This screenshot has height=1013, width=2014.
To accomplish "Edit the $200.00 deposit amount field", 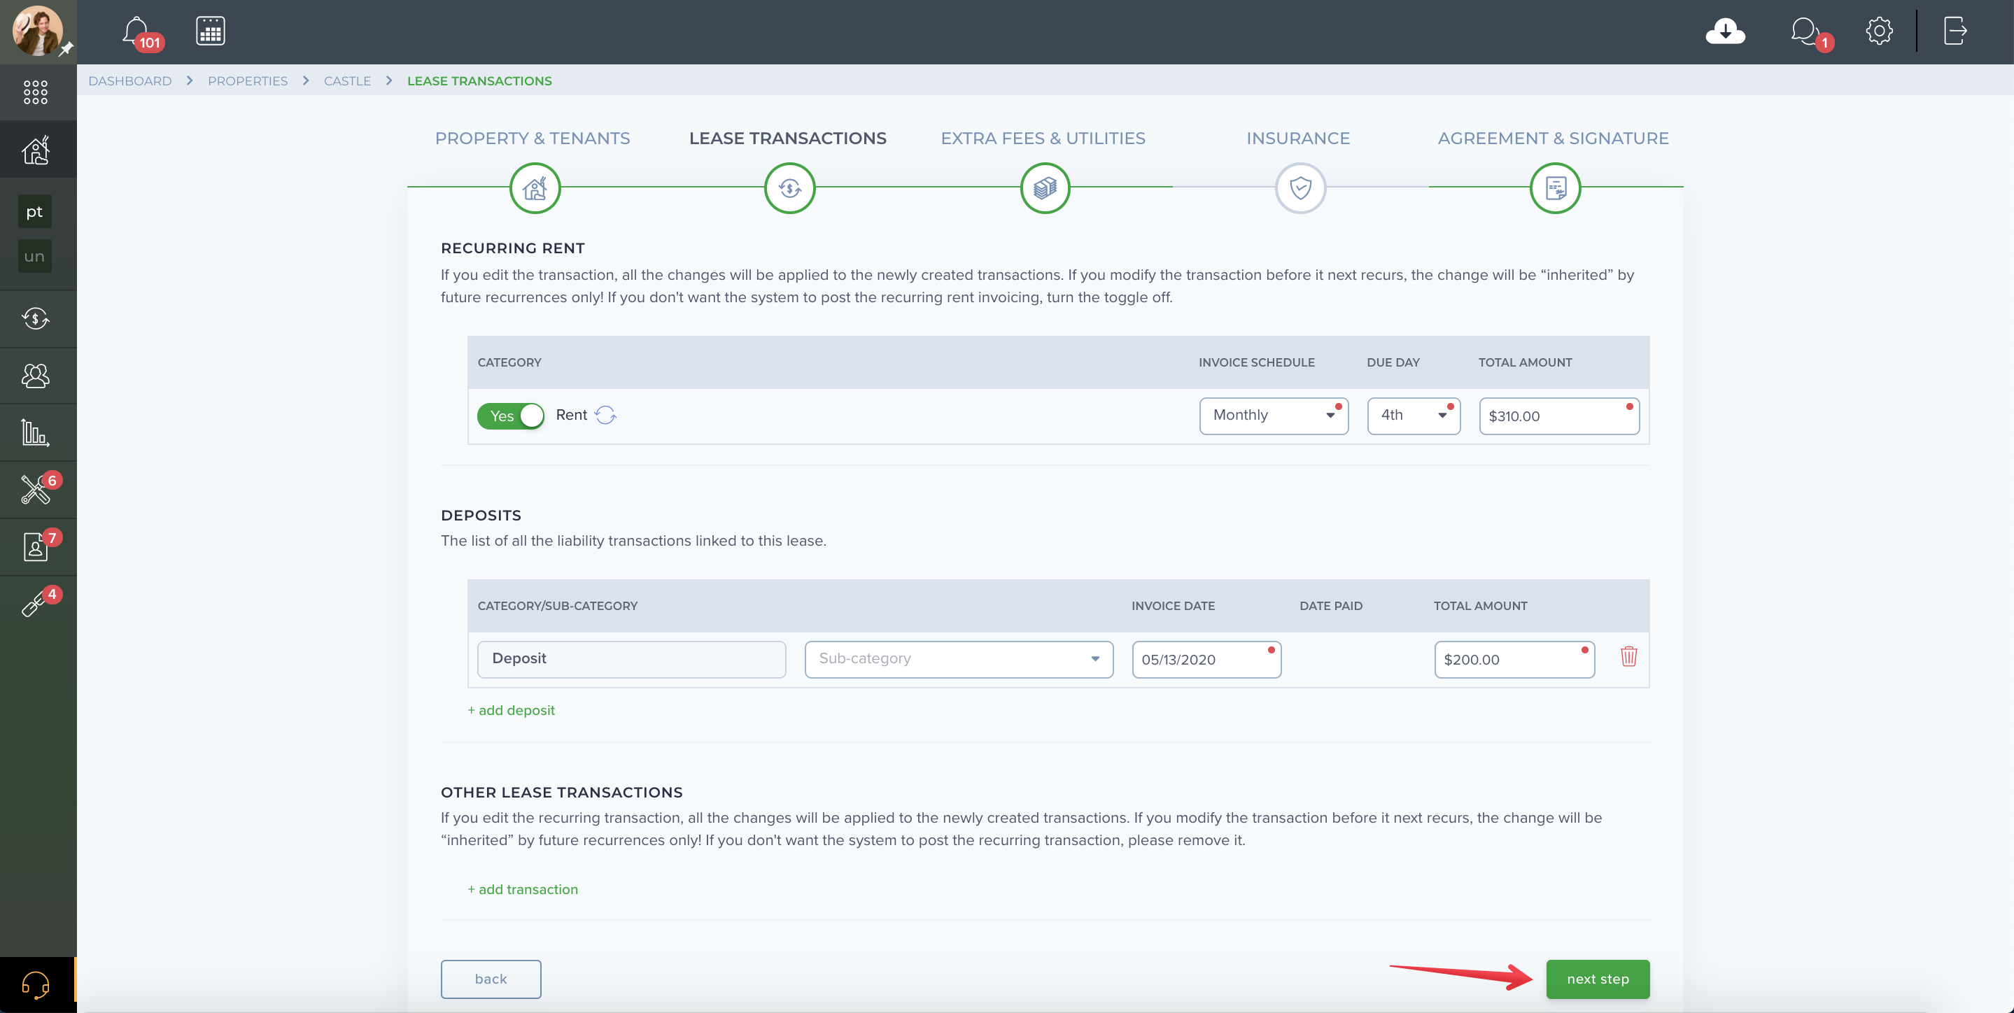I will click(1514, 659).
